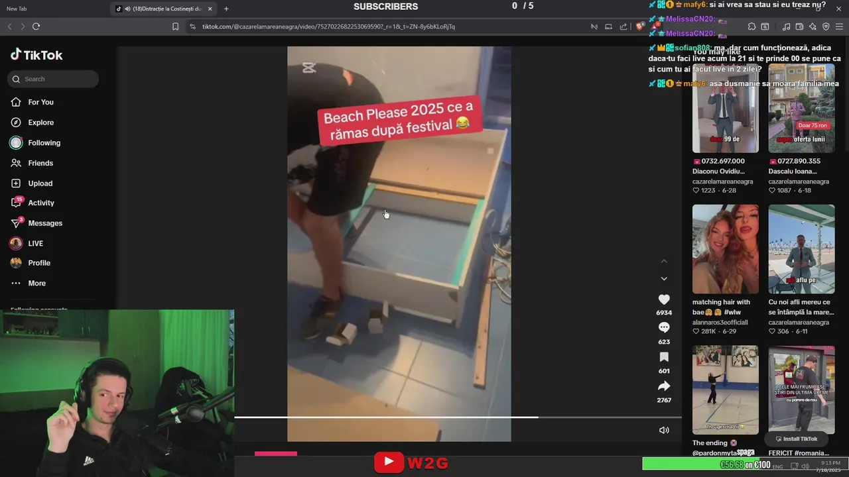The width and height of the screenshot is (849, 477).
Task: Open Dascalu Ioana video thumbnail
Action: (801, 109)
